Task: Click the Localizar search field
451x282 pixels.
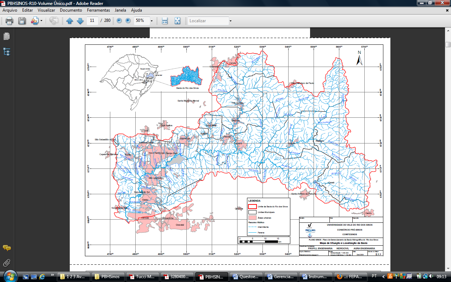Action: pos(208,21)
